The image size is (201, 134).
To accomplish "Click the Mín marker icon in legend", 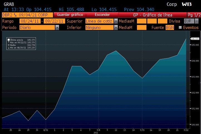I will (9, 48).
